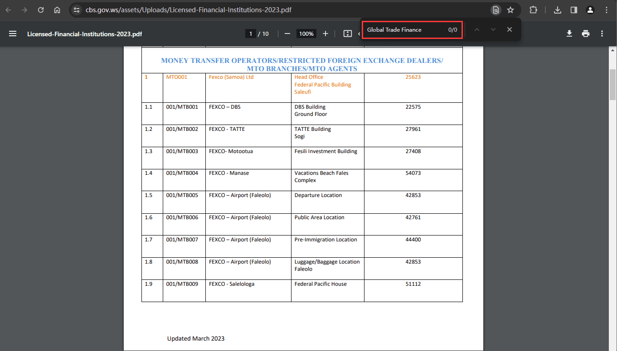This screenshot has width=617, height=351.
Task: Select the 001/MTB005 licence cell
Action: 184,202
